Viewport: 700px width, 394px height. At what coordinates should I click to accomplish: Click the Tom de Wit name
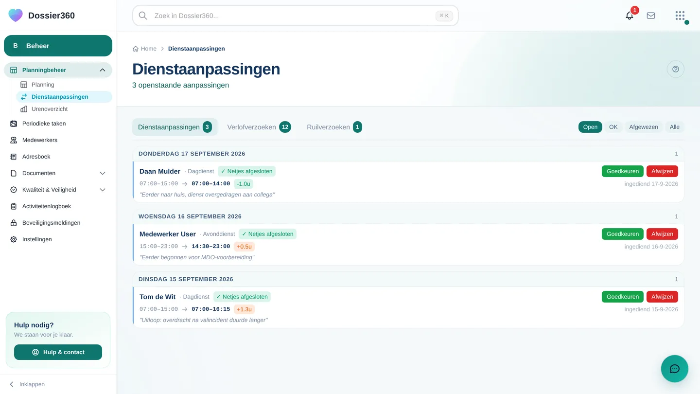[157, 297]
